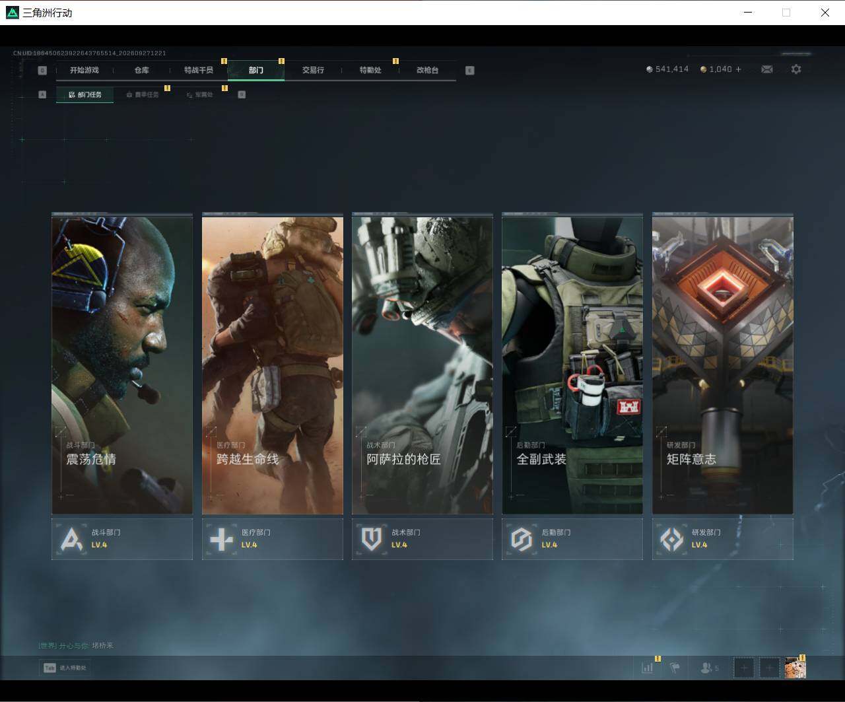The image size is (845, 702).
Task: Click the 战斗部门 emblem icon
Action: (71, 540)
